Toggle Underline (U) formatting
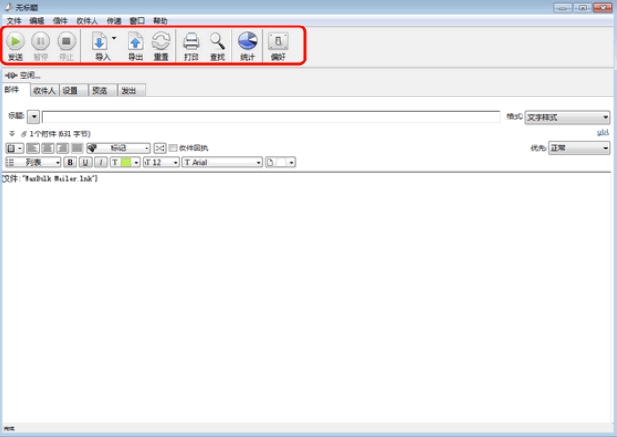 point(85,162)
